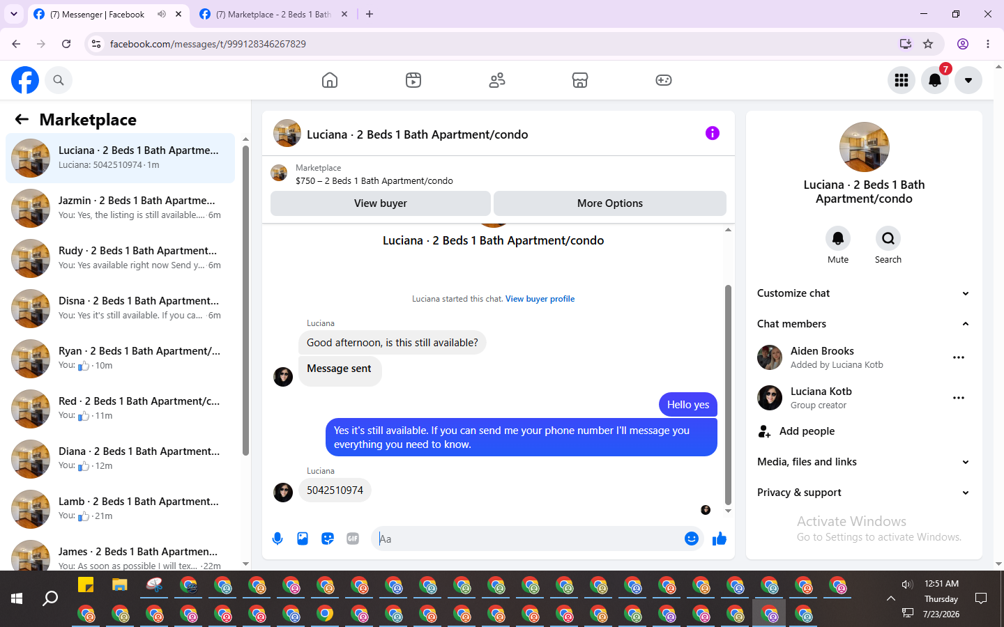Go to the Home feed icon
Viewport: 1004px width, 627px height.
pyautogui.click(x=330, y=80)
